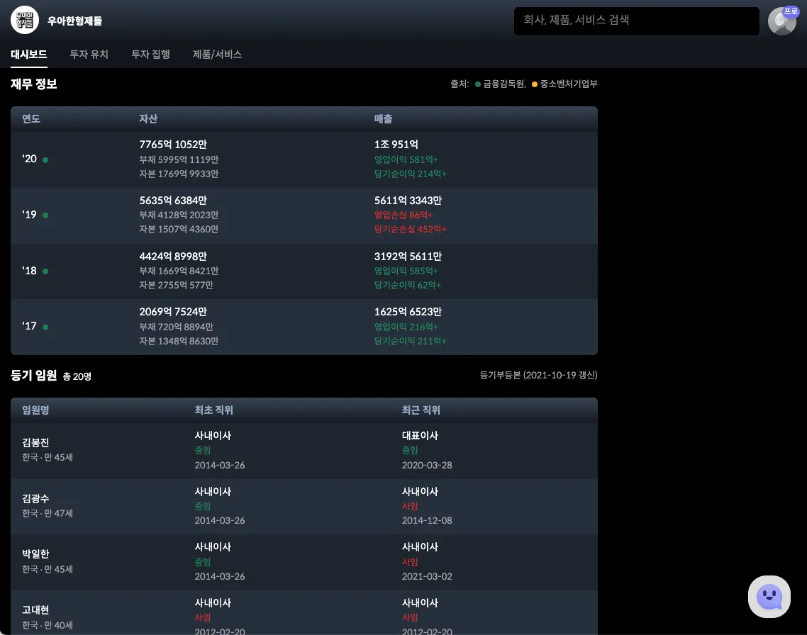Open executive 고대현 row
The width and height of the screenshot is (807, 635).
click(304, 613)
